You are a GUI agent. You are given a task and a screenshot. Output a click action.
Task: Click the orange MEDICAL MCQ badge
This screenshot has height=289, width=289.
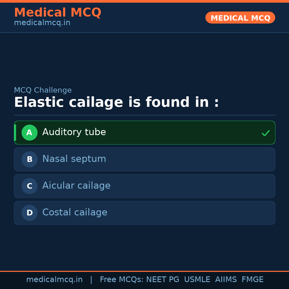(x=240, y=18)
